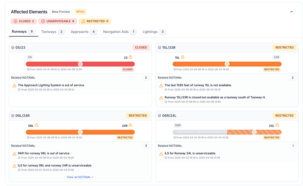Click the NFOU airport badge
The image size is (303, 186).
[x=81, y=12]
